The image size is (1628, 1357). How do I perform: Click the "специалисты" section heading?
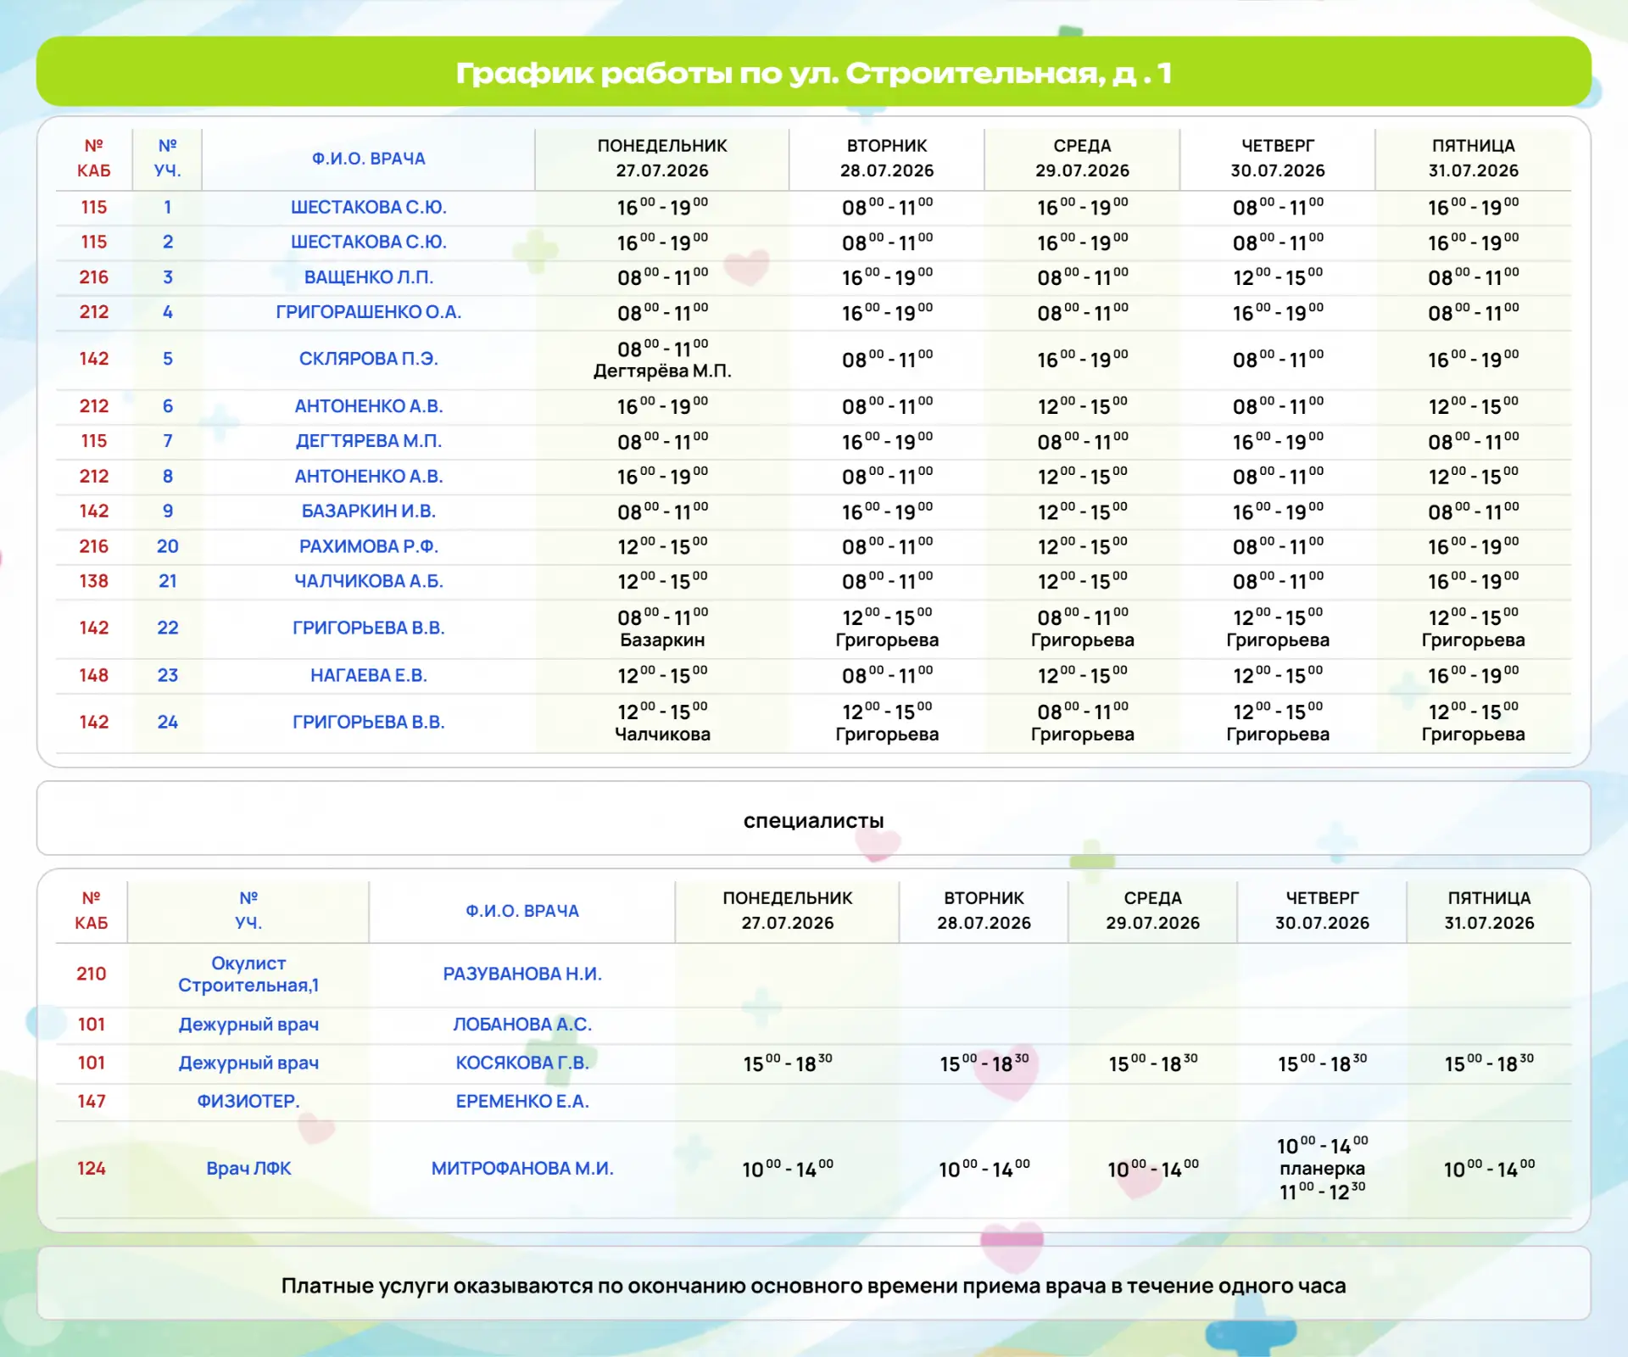[x=814, y=820]
